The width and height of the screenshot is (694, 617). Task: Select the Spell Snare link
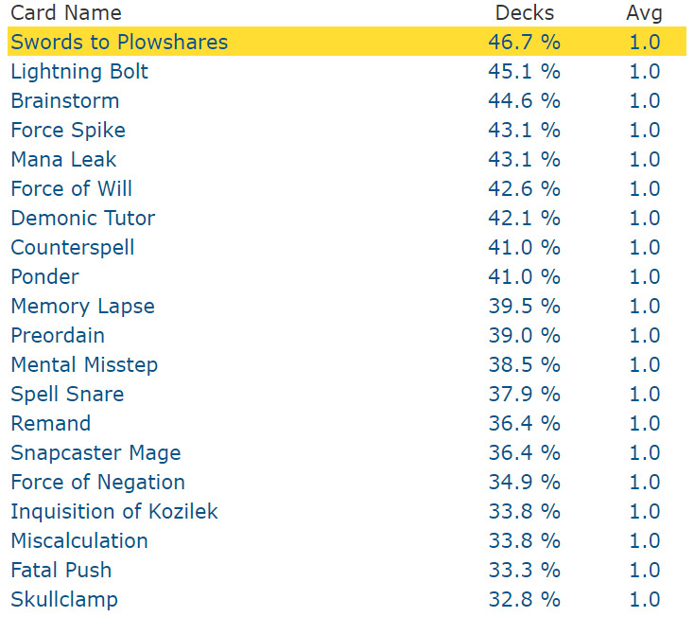(67, 394)
